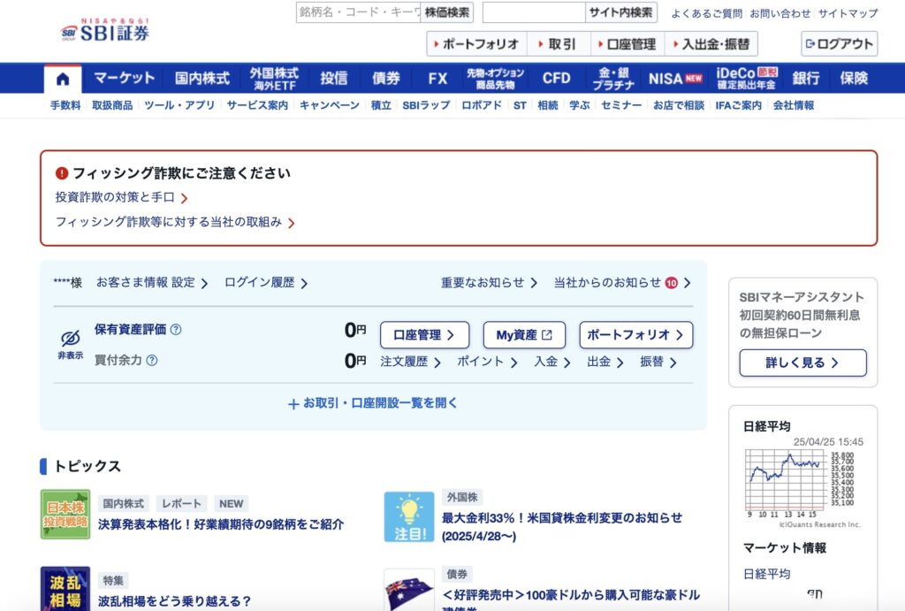Viewport: 905px width, 611px height.
Task: Open the サイトマップ link
Action: (848, 13)
